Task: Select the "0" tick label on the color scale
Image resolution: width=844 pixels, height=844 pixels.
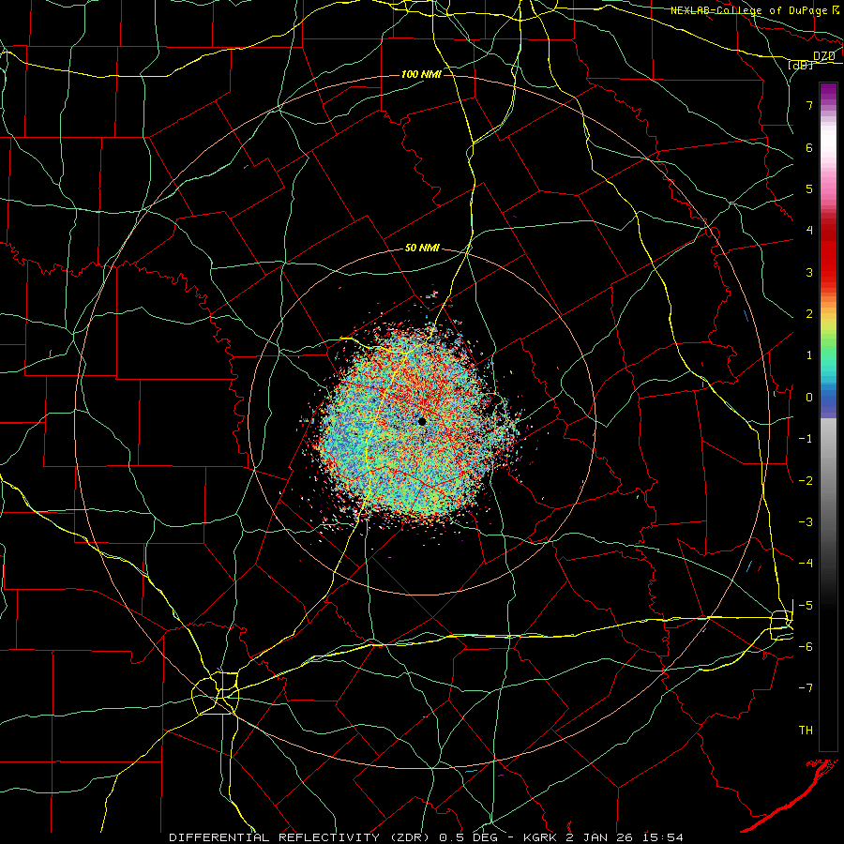Action: [809, 398]
